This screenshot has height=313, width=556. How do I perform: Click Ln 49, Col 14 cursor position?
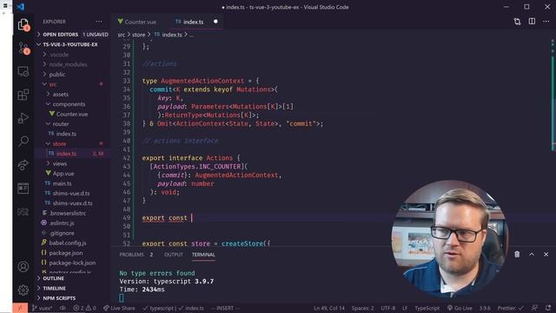coord(328,308)
